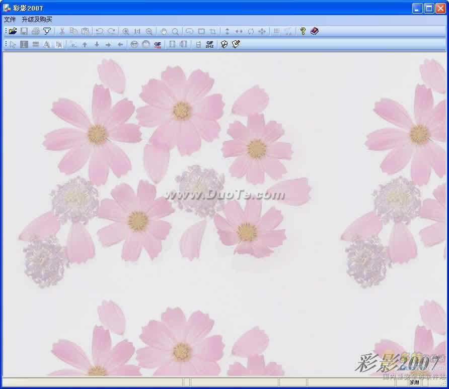Open the 文件 menu
This screenshot has height=389, width=449.
(10, 20)
